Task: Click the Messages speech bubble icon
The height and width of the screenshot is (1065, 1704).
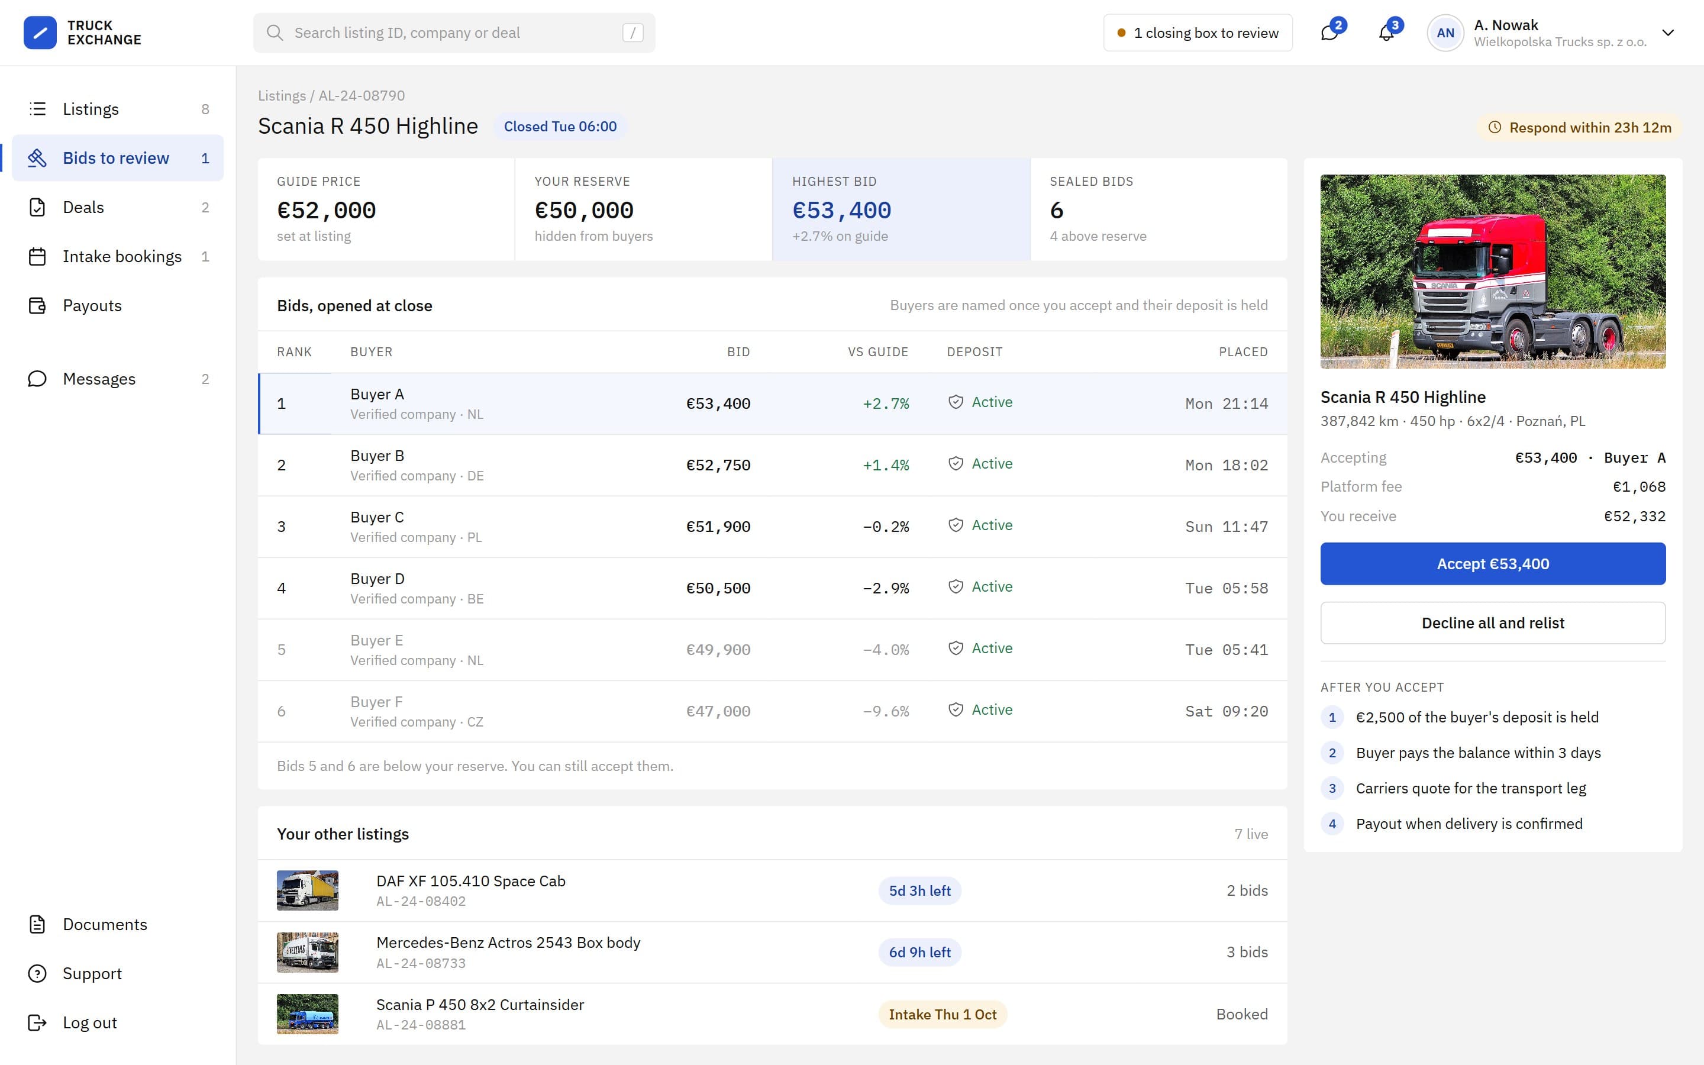Action: click(x=37, y=379)
